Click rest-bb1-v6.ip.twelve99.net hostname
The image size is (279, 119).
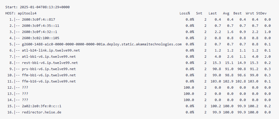click(x=50, y=63)
